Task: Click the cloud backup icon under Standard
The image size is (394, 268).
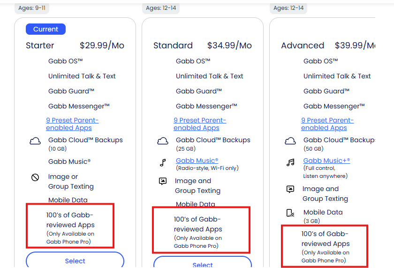Action: click(163, 141)
